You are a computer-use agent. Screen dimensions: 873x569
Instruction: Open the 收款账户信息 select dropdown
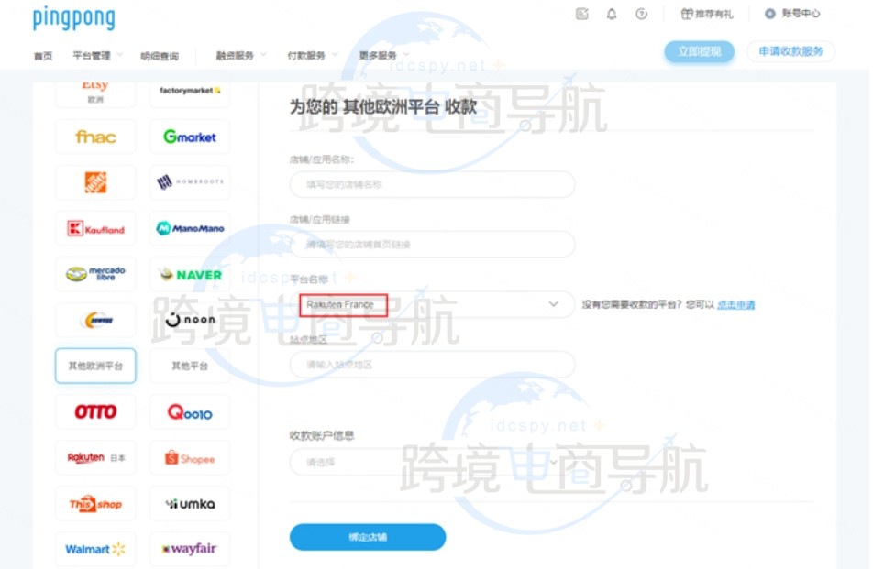click(x=432, y=462)
